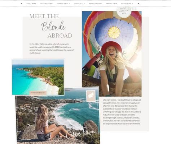Select the Resources menu label

pos(126,4)
